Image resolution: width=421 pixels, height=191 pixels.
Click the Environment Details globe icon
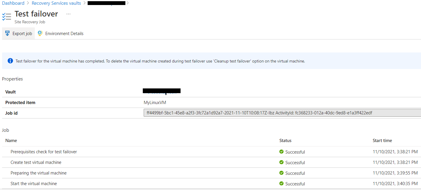[x=40, y=33]
